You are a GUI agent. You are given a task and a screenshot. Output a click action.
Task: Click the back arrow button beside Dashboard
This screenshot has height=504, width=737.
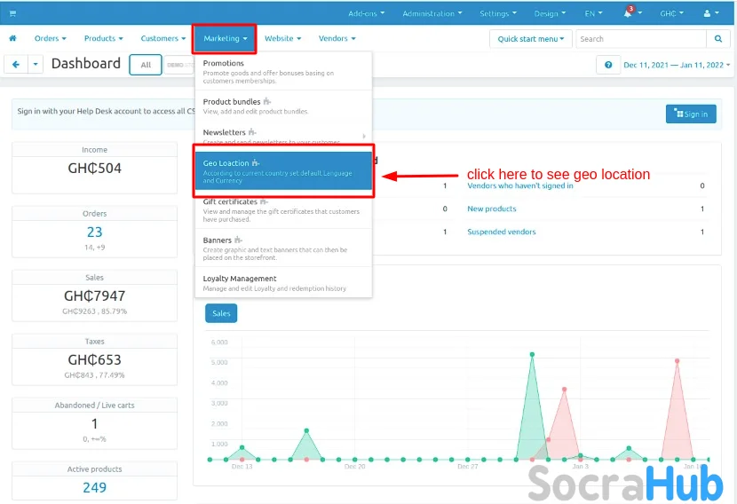click(16, 65)
